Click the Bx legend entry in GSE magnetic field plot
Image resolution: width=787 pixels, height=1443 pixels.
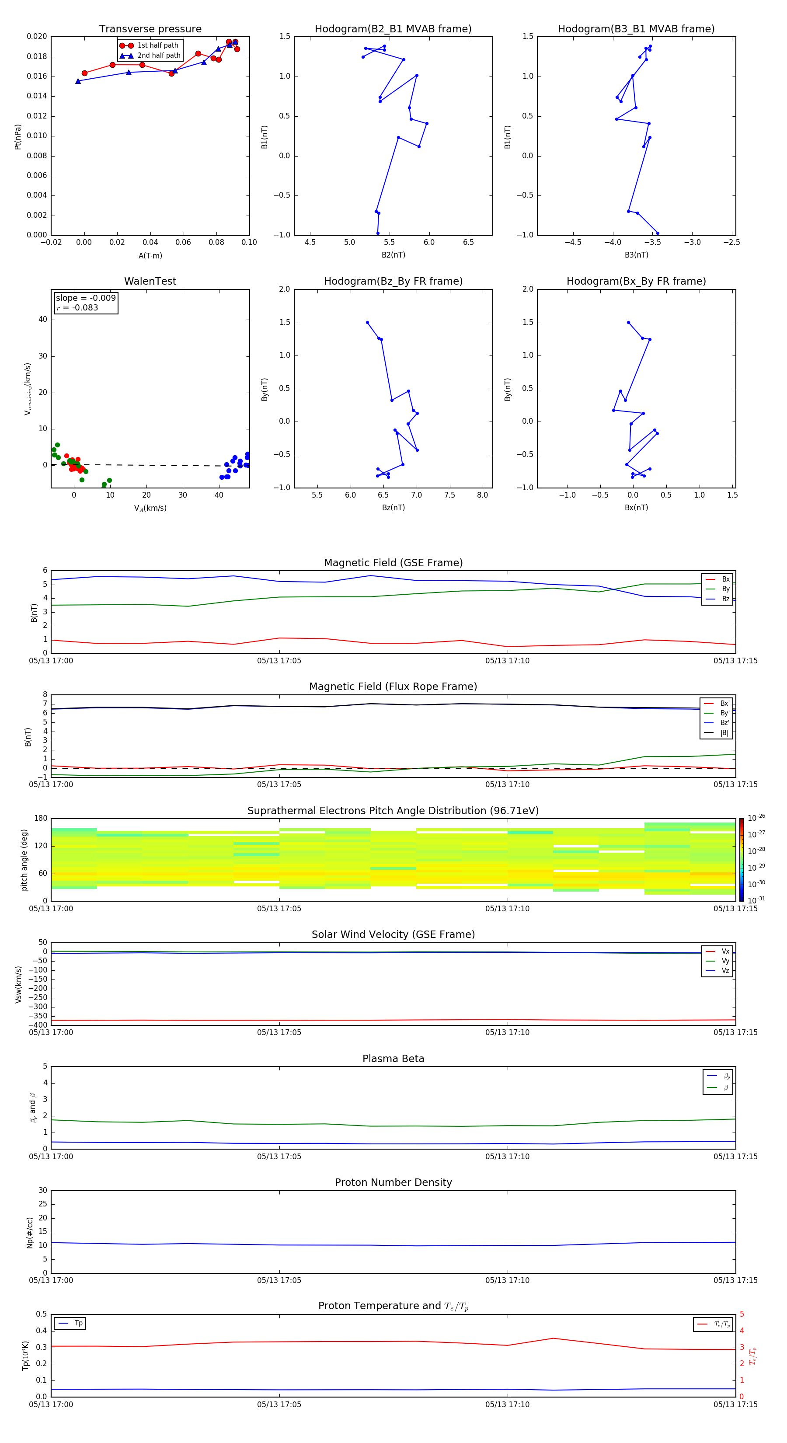click(717, 579)
